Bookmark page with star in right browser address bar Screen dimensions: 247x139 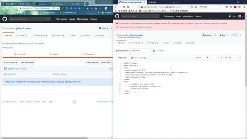[x=196, y=7]
